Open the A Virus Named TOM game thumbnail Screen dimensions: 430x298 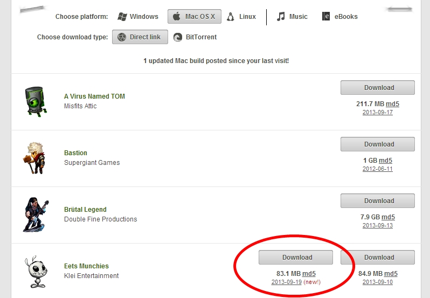pos(36,102)
